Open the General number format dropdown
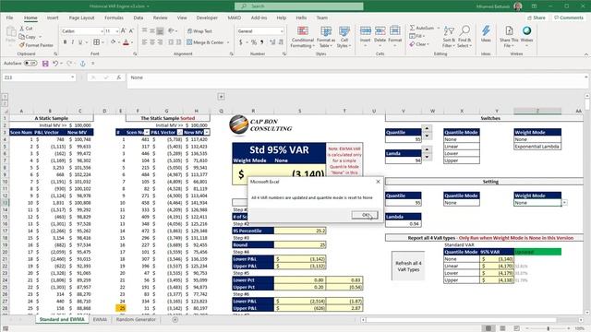This screenshot has height=332, width=591. [282, 30]
